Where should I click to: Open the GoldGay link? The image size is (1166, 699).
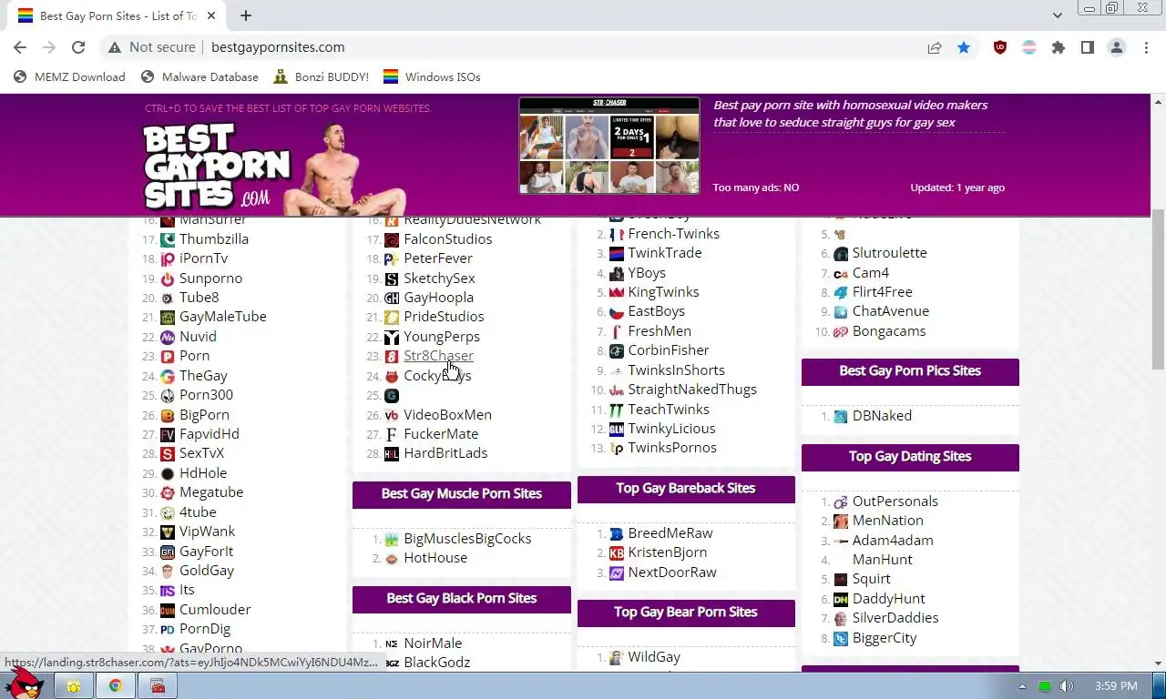(207, 571)
